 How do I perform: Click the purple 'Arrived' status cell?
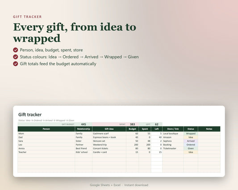coord(191,141)
